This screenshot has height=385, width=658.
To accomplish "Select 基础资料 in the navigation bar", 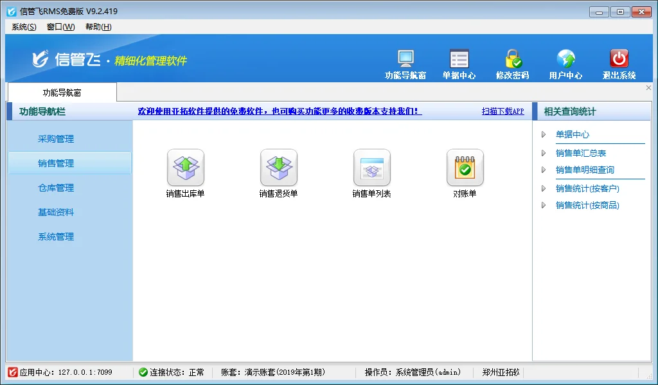I will [x=56, y=212].
